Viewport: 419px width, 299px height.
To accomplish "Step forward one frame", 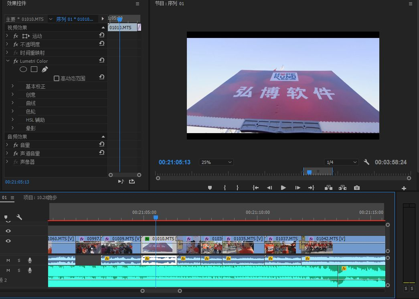I will coord(298,188).
